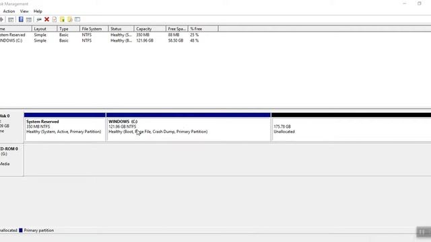Click the '121.96 GB' capacity cell in list
Viewport: 431px width, 242px height.
[145, 40]
